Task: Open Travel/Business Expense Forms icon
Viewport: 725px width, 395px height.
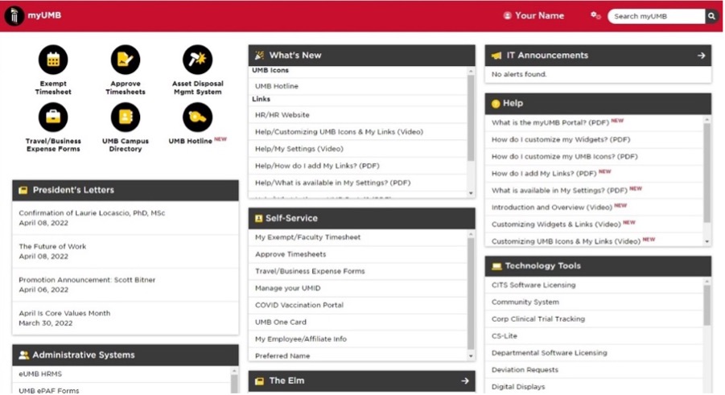Action: pyautogui.click(x=53, y=118)
